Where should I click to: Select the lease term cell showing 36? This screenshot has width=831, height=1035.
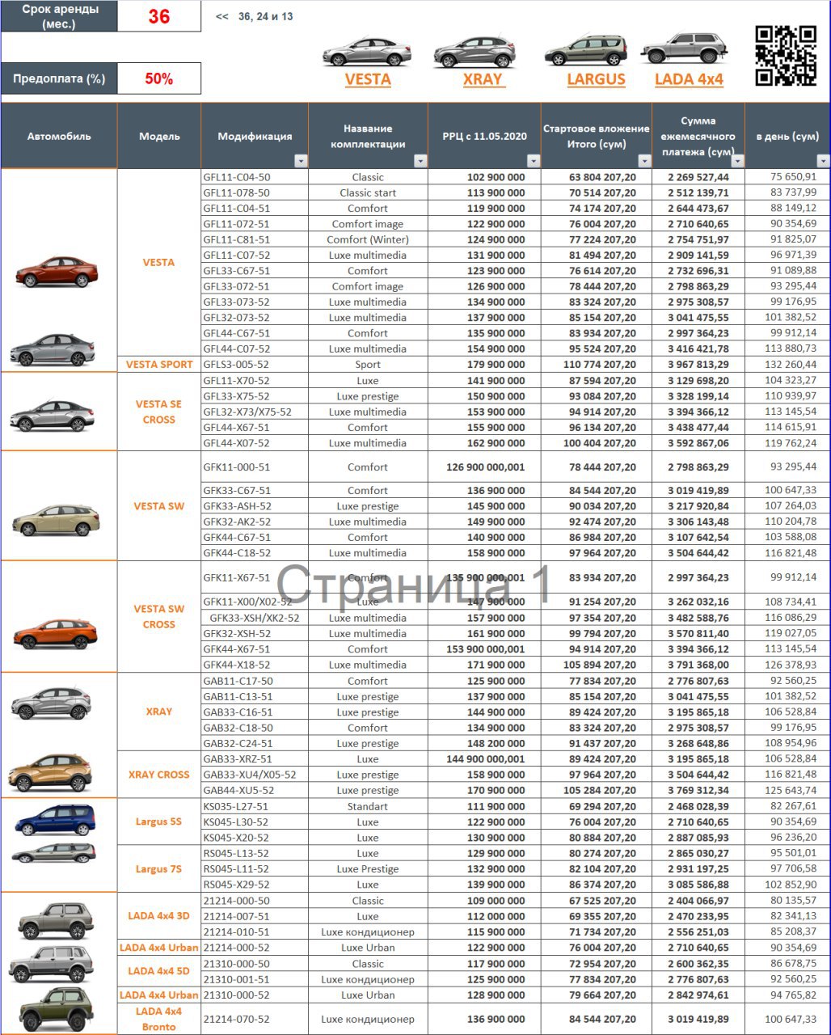[x=159, y=16]
